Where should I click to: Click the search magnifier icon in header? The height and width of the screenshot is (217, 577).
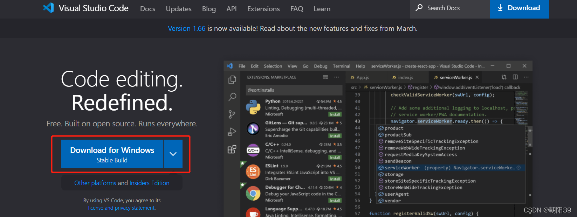(x=419, y=8)
